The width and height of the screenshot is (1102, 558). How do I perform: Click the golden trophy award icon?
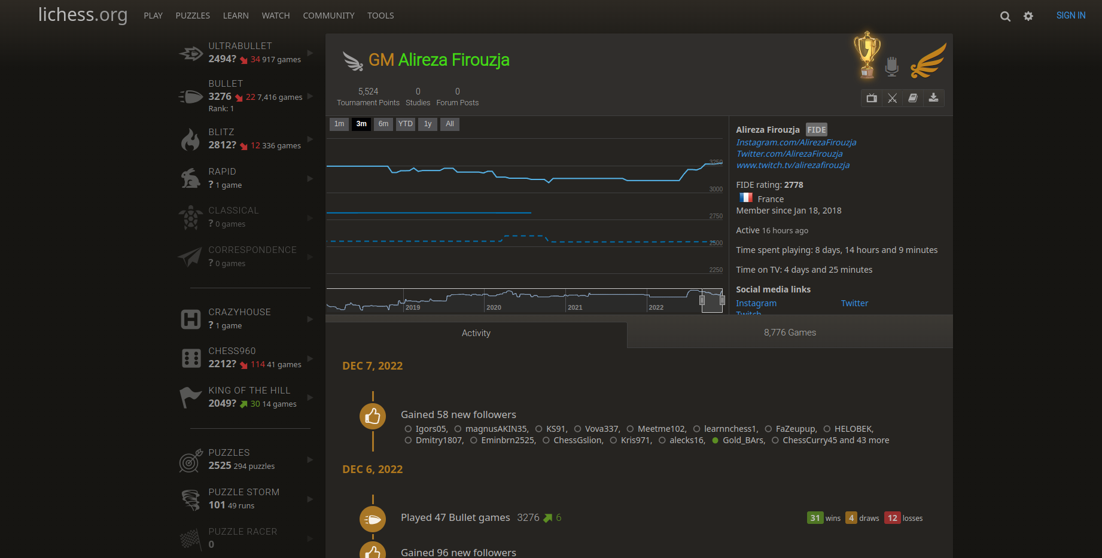[x=867, y=55]
